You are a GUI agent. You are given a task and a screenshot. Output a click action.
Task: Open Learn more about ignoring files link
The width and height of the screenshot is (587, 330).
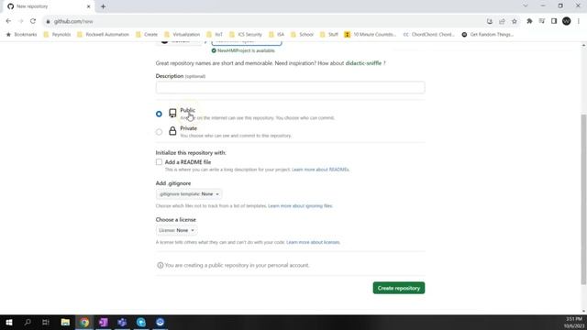pyautogui.click(x=300, y=205)
